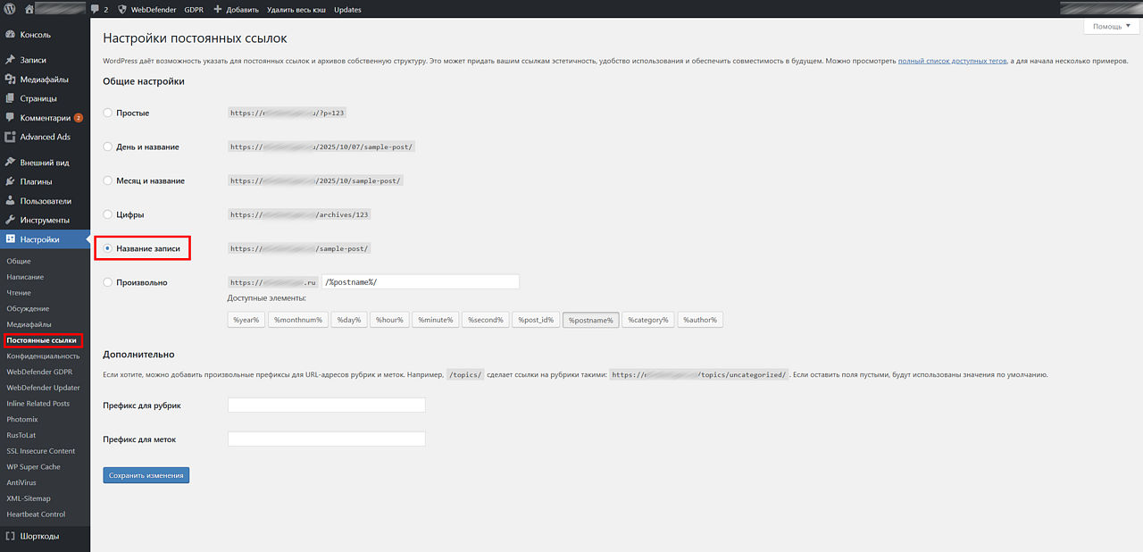Select the Простые permalink radio button
Screen dimensions: 1143x552
(108, 113)
